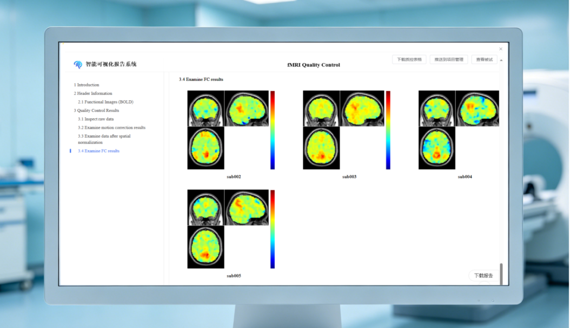This screenshot has width=584, height=328.
Task: Click the 下载报告 button
Action: (x=483, y=276)
